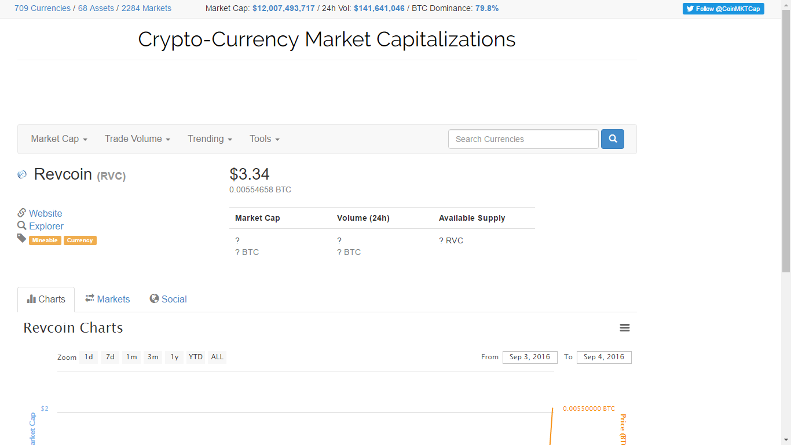Image resolution: width=791 pixels, height=445 pixels.
Task: Open the Trade Volume dropdown
Action: point(137,139)
